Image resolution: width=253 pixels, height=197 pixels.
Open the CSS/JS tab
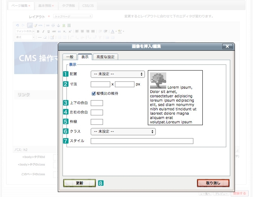[x=88, y=6]
